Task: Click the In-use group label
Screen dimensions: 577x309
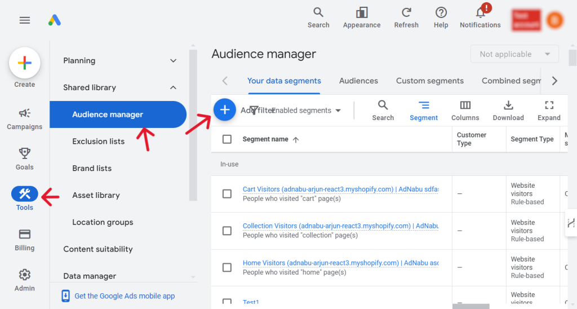Action: coord(229,164)
